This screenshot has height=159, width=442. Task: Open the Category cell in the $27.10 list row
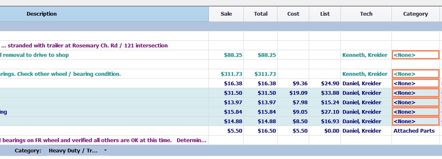(416, 112)
